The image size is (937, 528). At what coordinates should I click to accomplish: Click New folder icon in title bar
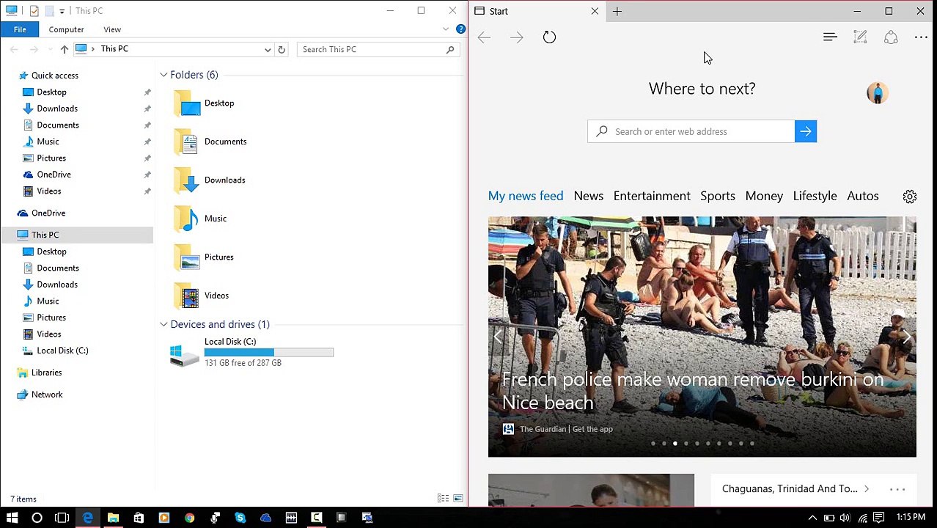49,11
